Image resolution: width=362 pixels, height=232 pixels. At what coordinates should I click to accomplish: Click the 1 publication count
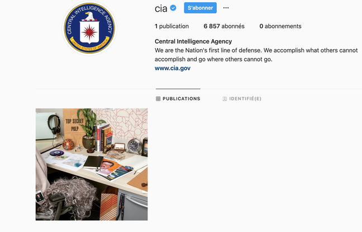[x=172, y=26]
